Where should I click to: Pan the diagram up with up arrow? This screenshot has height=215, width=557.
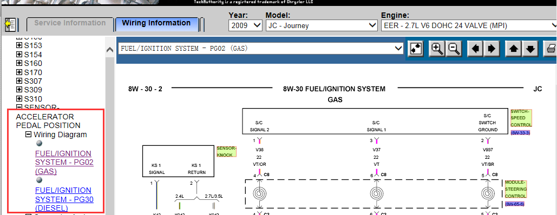[513, 49]
